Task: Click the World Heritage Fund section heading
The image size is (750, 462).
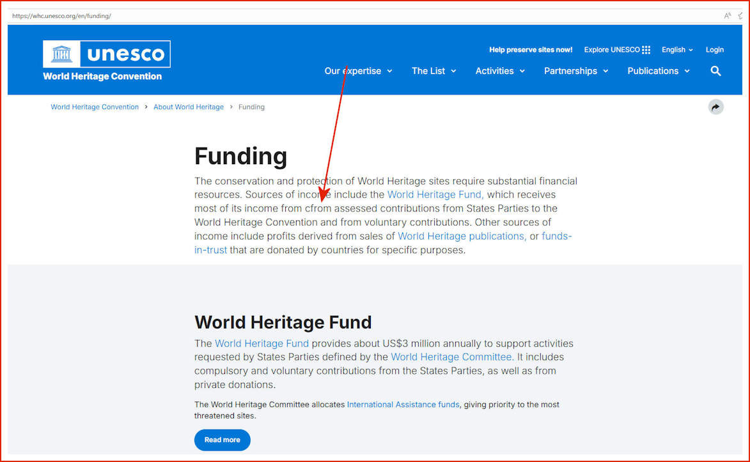Action: tap(283, 322)
